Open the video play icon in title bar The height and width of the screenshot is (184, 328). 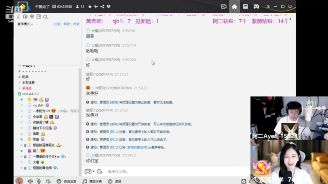tap(223, 7)
